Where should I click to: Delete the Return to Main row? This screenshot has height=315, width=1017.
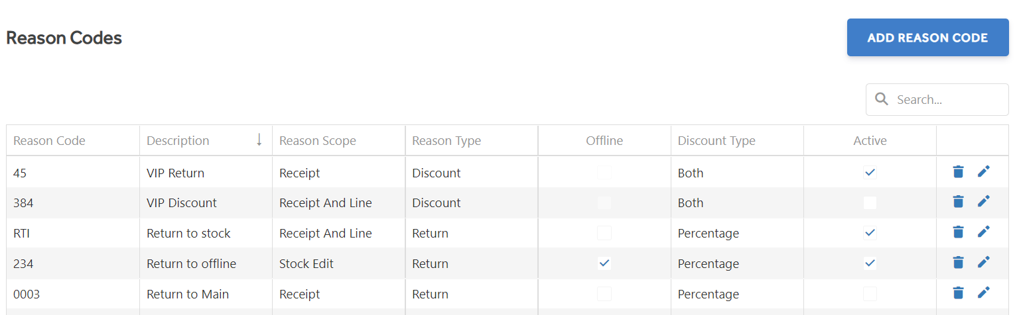tap(957, 293)
